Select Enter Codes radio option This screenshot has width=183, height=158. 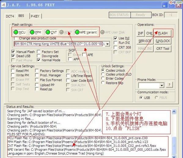tap(103, 78)
